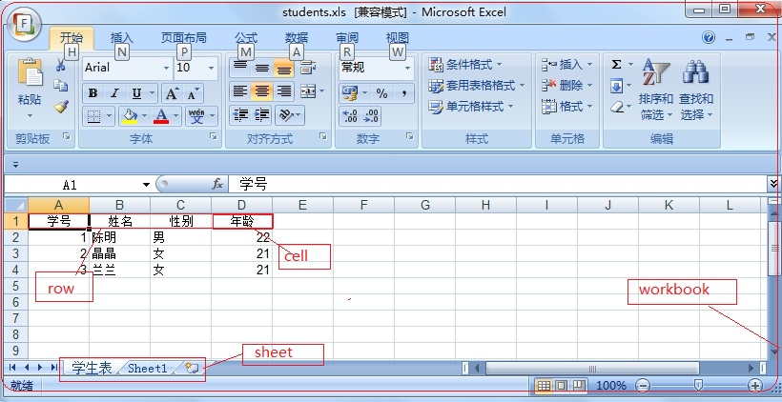Open 单元格样式 cell styles dropdown

[x=471, y=107]
